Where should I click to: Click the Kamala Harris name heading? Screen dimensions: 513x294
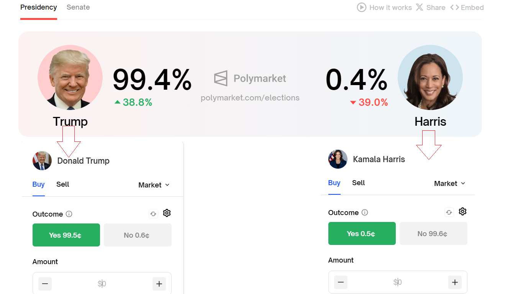pos(379,159)
